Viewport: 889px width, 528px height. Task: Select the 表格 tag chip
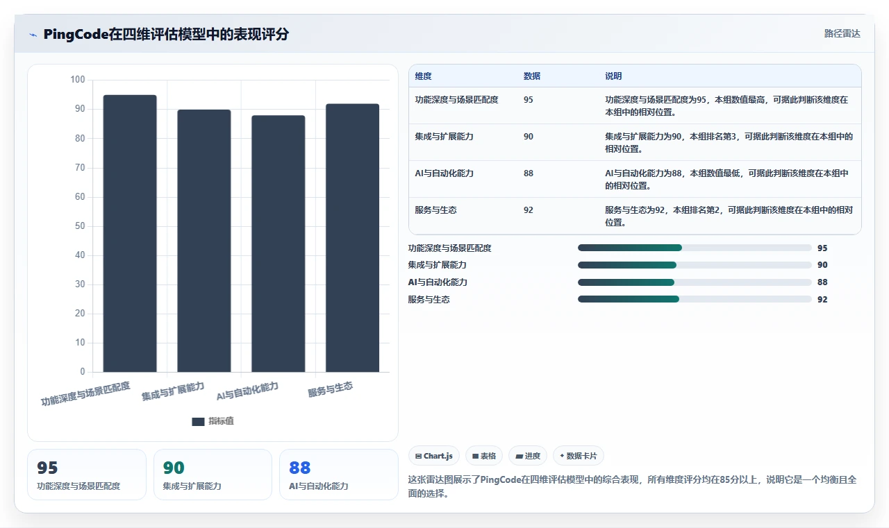click(x=484, y=456)
